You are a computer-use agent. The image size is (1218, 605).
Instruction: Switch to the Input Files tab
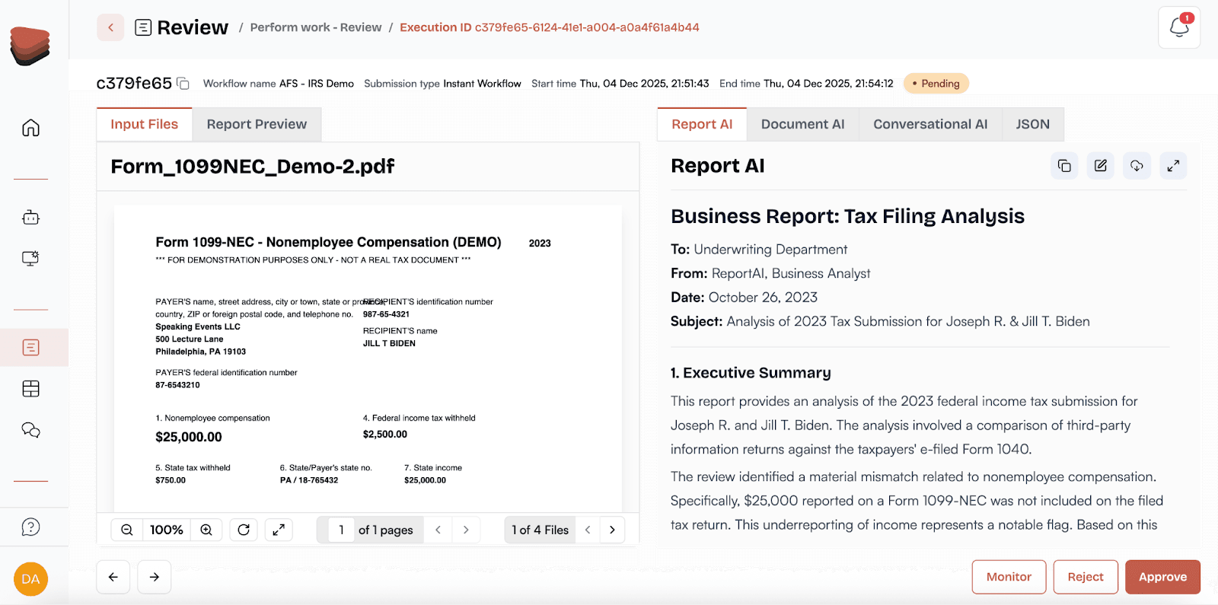click(144, 124)
